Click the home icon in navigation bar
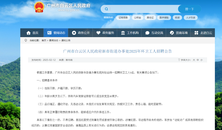222x130 pixels. point(28,33)
